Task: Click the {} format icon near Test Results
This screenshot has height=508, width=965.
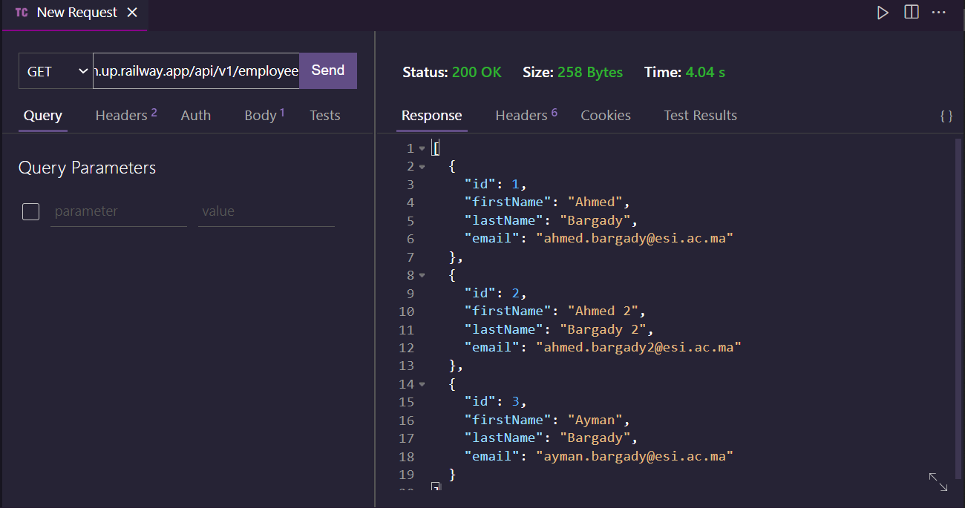Action: [946, 115]
